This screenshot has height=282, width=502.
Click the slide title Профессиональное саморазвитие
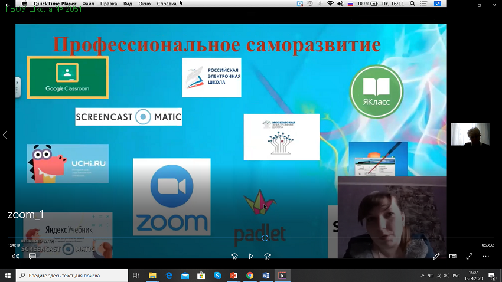[217, 44]
